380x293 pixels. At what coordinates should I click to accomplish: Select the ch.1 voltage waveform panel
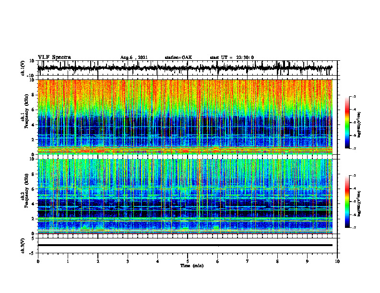(188, 68)
